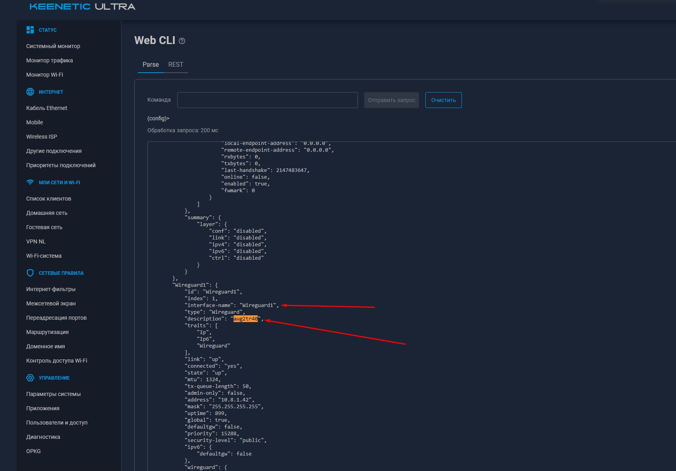Navigate to VPN NL network
This screenshot has width=676, height=471.
[x=36, y=241]
